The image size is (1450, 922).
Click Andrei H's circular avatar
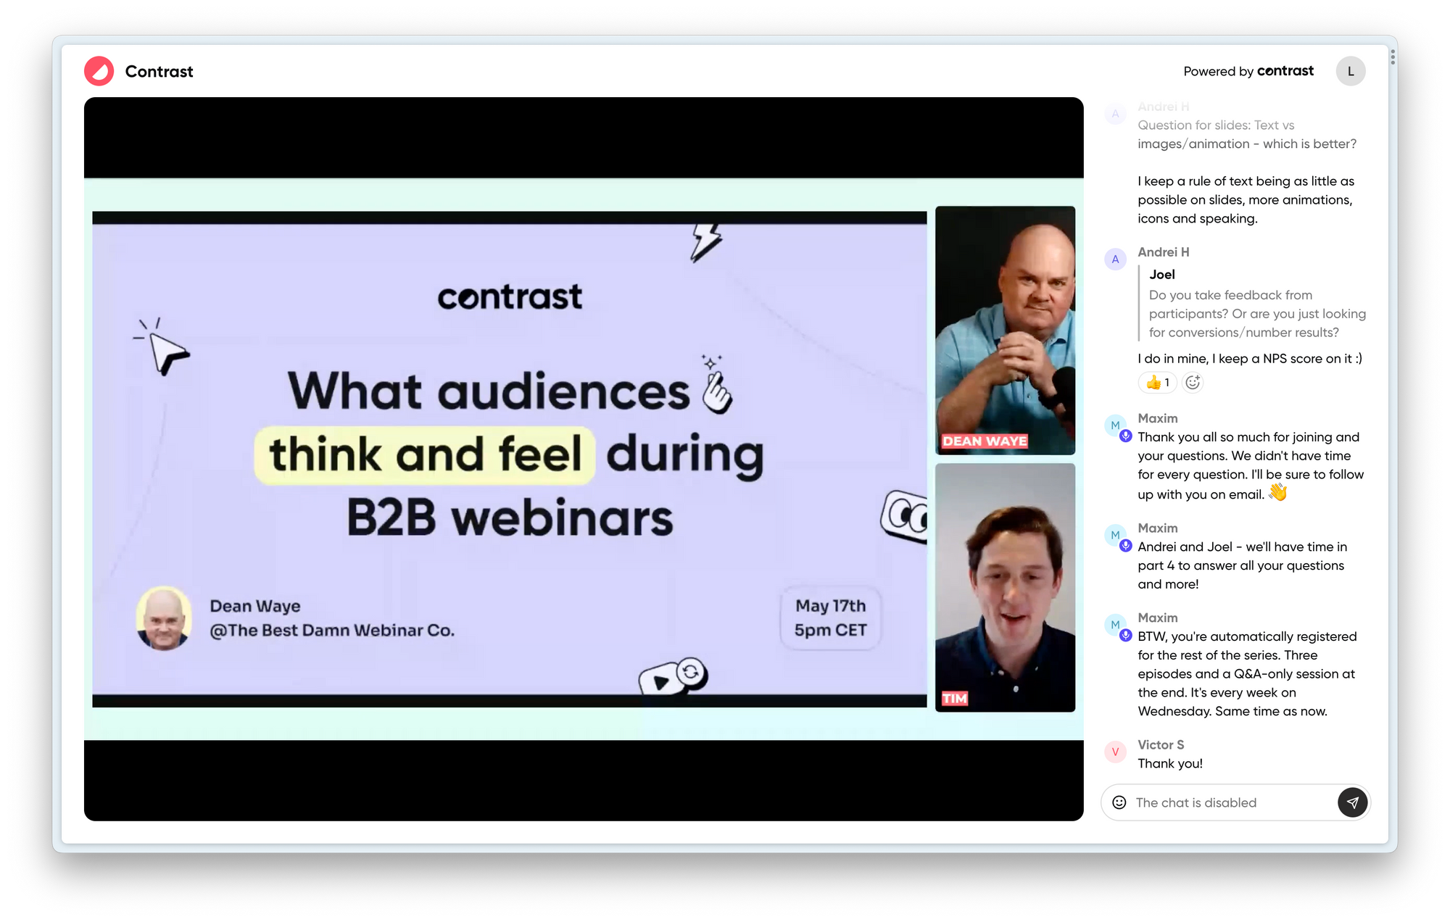[1115, 259]
